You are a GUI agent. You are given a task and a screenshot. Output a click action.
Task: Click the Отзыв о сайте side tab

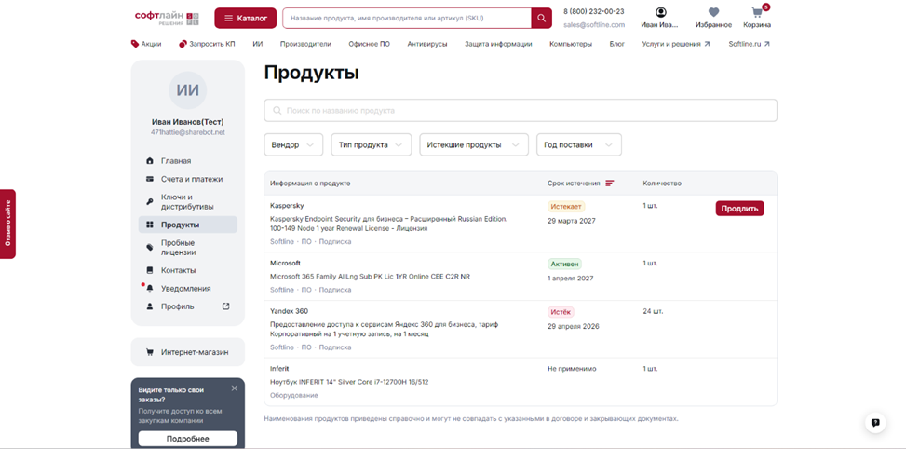pyautogui.click(x=7, y=224)
